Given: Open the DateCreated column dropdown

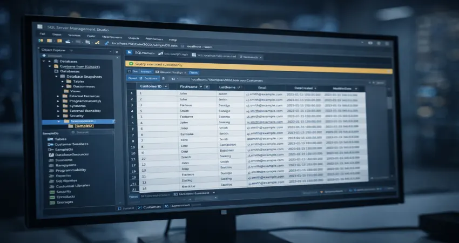Looking at the screenshot, I should [x=315, y=88].
